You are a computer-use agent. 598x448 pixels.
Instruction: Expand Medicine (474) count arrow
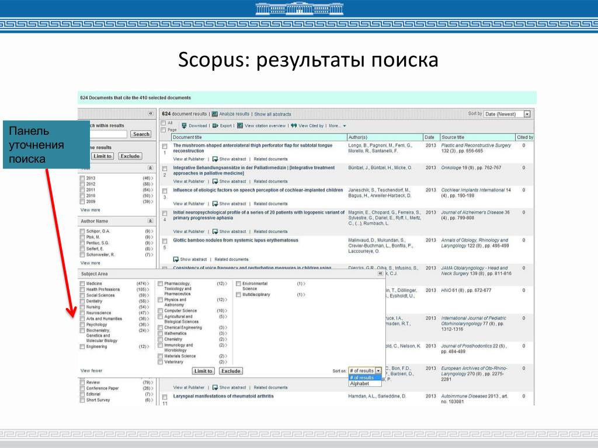coord(148,283)
